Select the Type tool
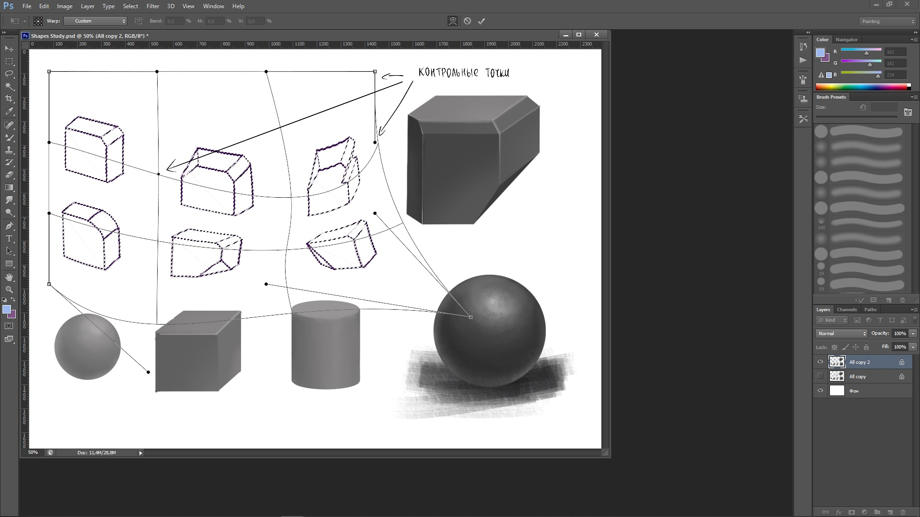The width and height of the screenshot is (920, 517). tap(9, 238)
